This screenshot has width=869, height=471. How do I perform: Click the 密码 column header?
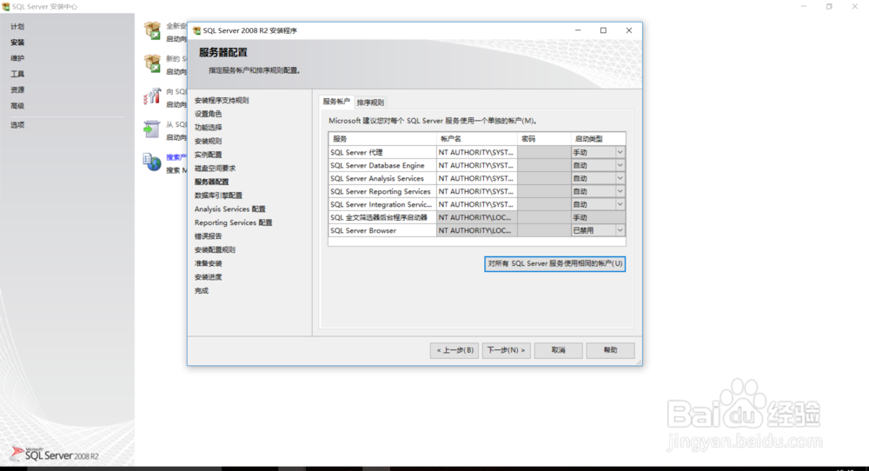point(544,138)
